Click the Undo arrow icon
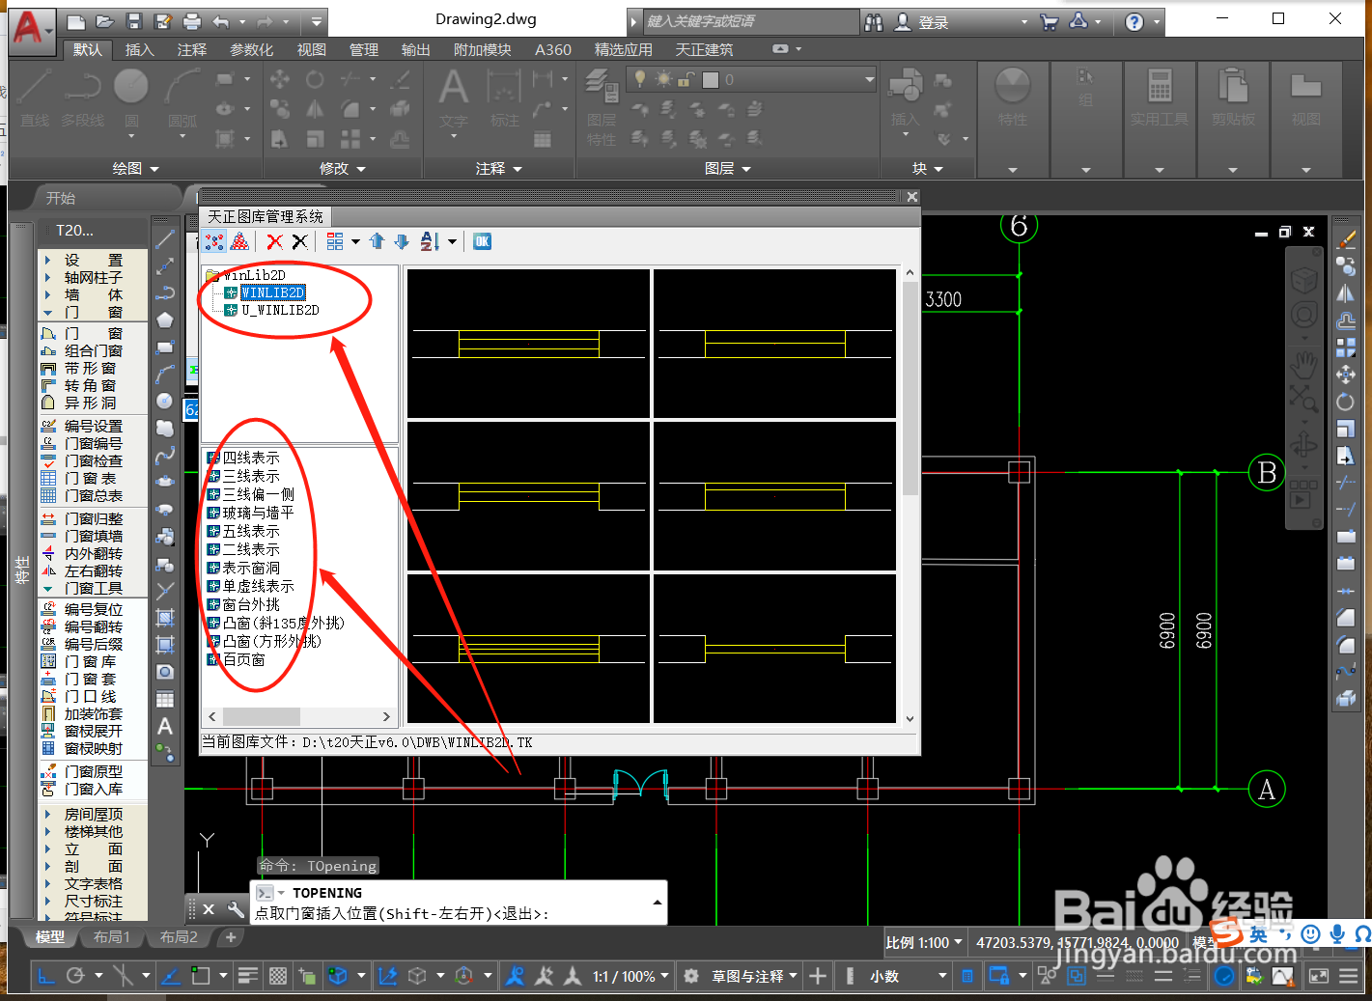 (x=222, y=21)
